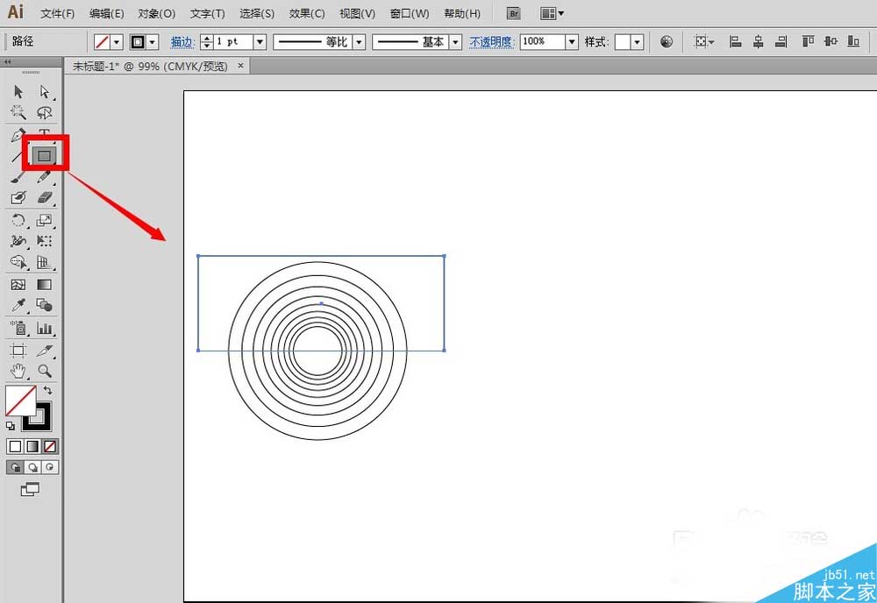Switch to the Zoom magnifier tool
This screenshot has width=877, height=603.
tap(44, 371)
